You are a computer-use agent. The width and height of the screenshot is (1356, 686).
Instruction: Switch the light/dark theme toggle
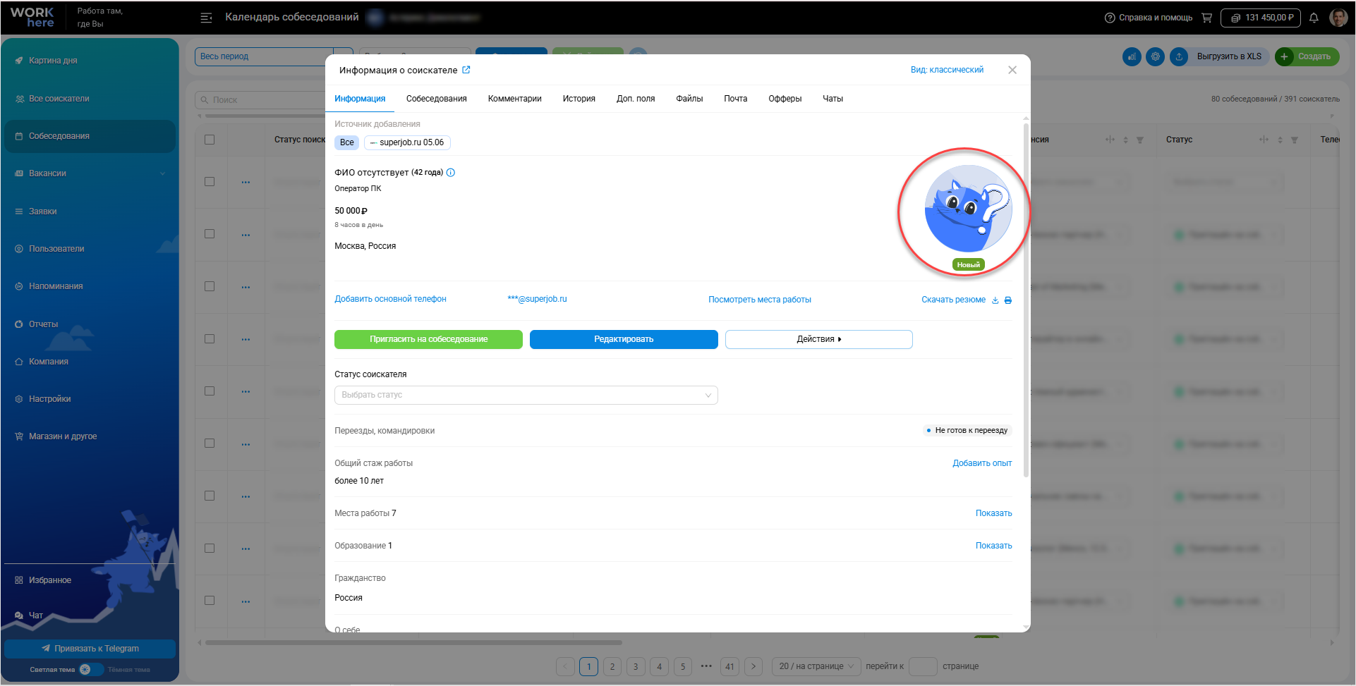click(91, 670)
